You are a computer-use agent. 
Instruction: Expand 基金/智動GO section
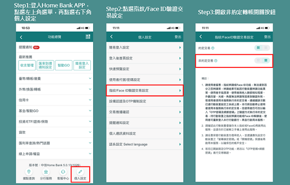tap(55, 111)
